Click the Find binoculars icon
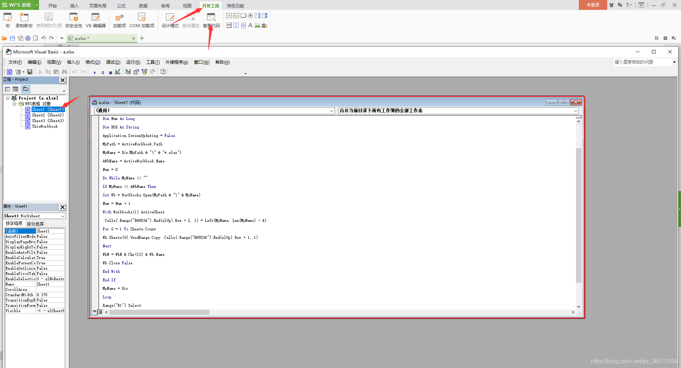This screenshot has height=368, width=681. 64,72
